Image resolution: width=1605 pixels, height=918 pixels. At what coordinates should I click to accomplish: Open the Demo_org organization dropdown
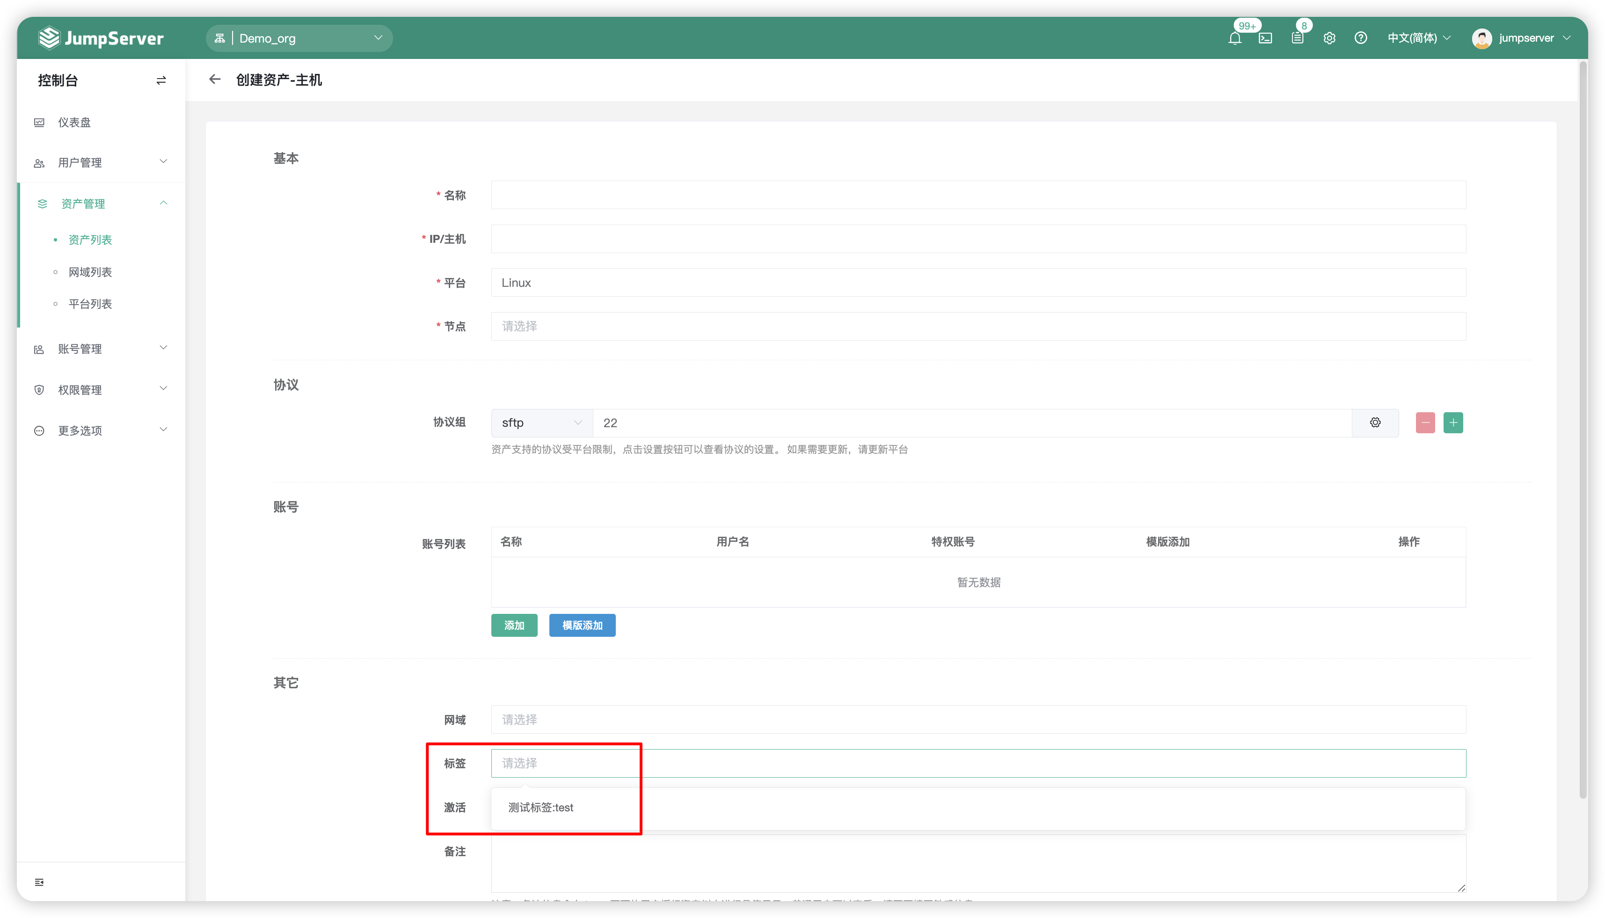299,38
